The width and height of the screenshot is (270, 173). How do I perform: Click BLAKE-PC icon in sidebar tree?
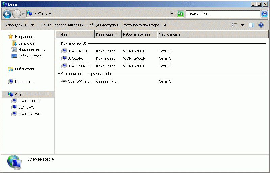pos(14,107)
